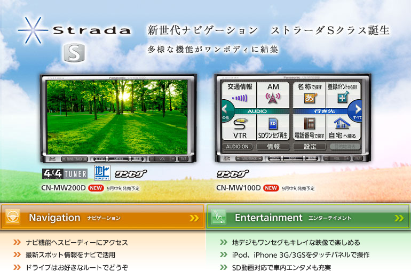Click the TILT button on CN-MW200D
The image size is (411, 271).
[x=183, y=159]
